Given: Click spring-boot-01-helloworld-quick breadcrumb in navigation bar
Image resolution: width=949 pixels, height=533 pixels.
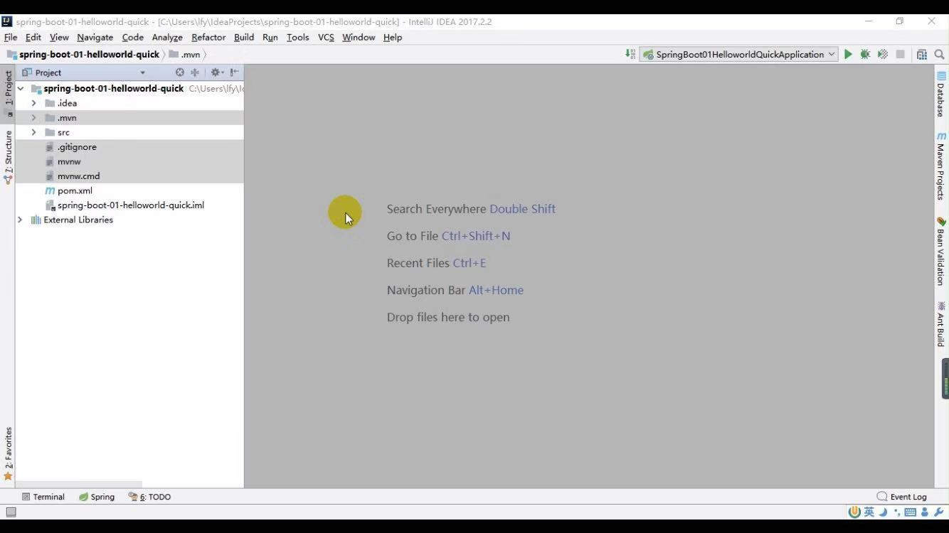Looking at the screenshot, I should tap(84, 55).
